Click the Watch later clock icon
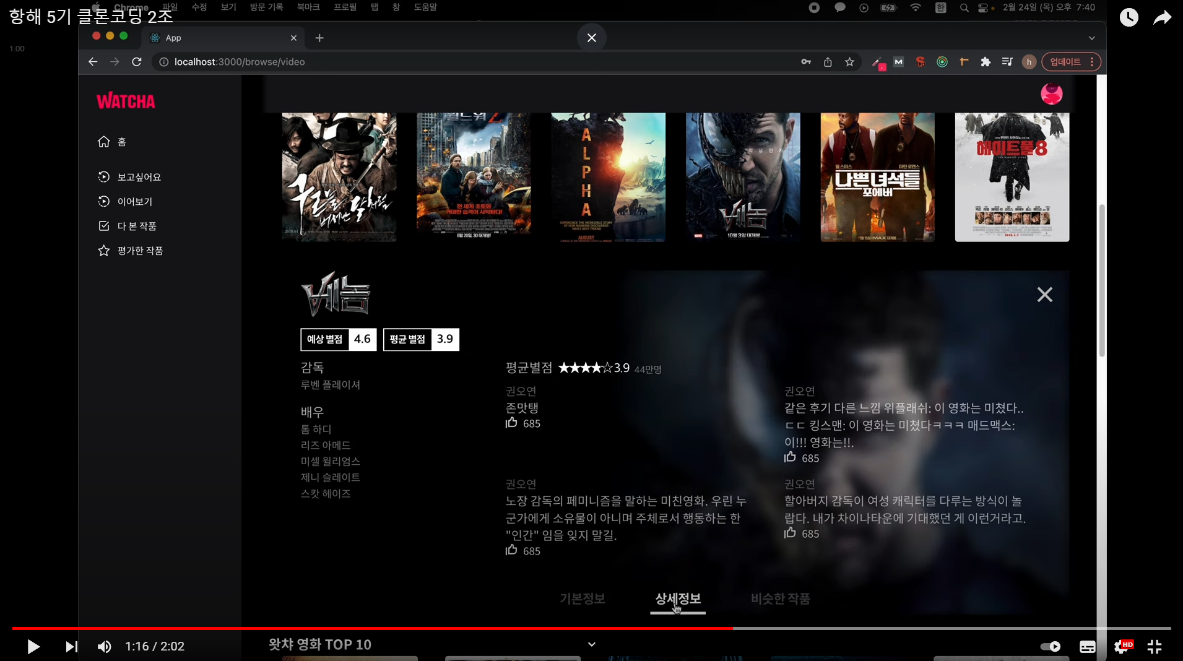The width and height of the screenshot is (1183, 661). point(1129,17)
